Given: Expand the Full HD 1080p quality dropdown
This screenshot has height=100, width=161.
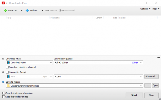Looking at the screenshot, I should [x=141, y=63].
